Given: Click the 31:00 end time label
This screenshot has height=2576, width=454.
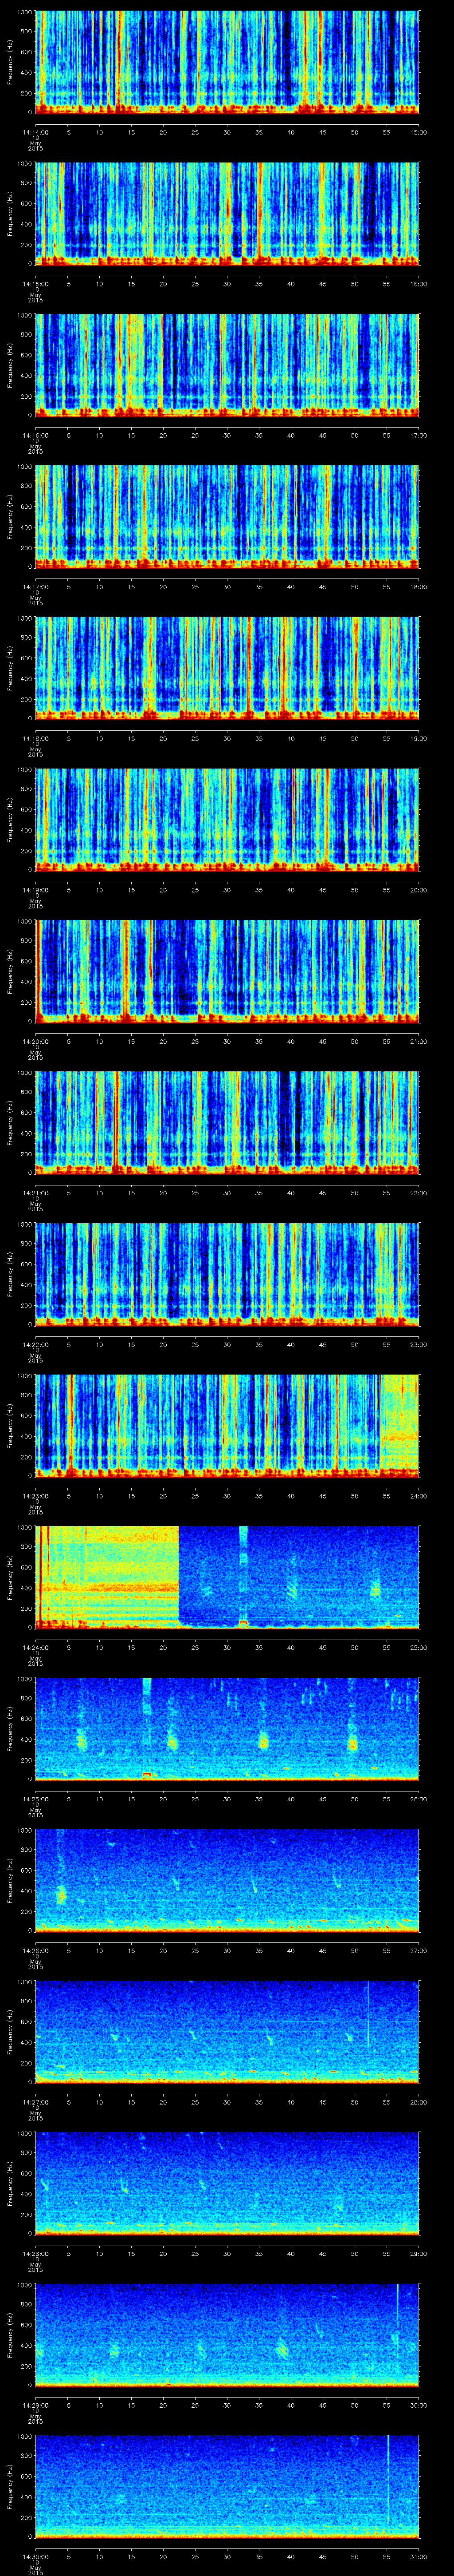Looking at the screenshot, I should 419,2556.
